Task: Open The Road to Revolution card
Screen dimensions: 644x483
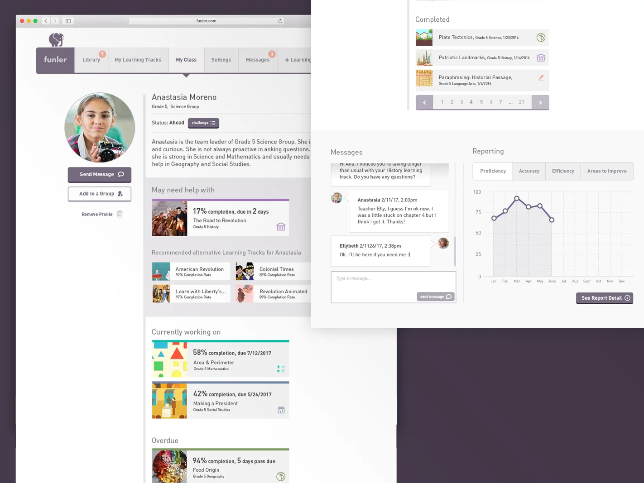Action: click(221, 218)
